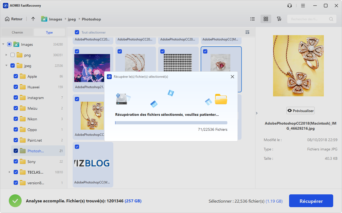Select the Images breadcrumb item

tap(56, 19)
